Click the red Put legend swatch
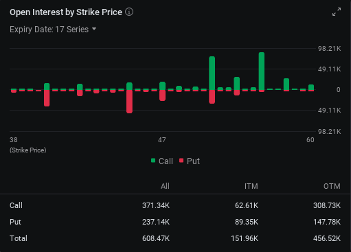 pos(181,161)
